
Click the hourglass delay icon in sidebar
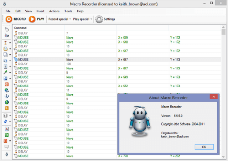[x=5, y=43]
